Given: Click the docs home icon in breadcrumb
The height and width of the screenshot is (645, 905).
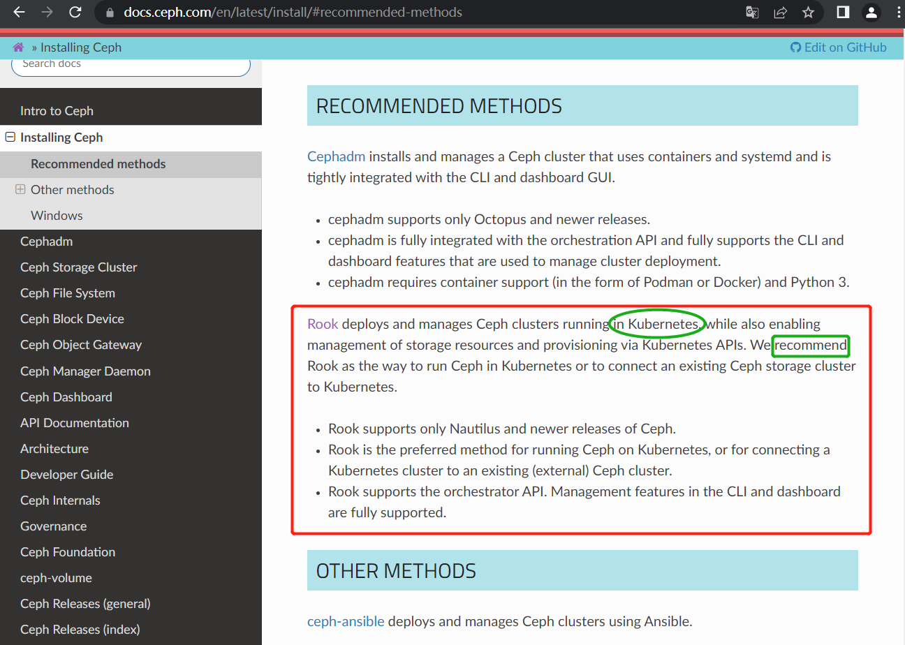Looking at the screenshot, I should pos(19,47).
